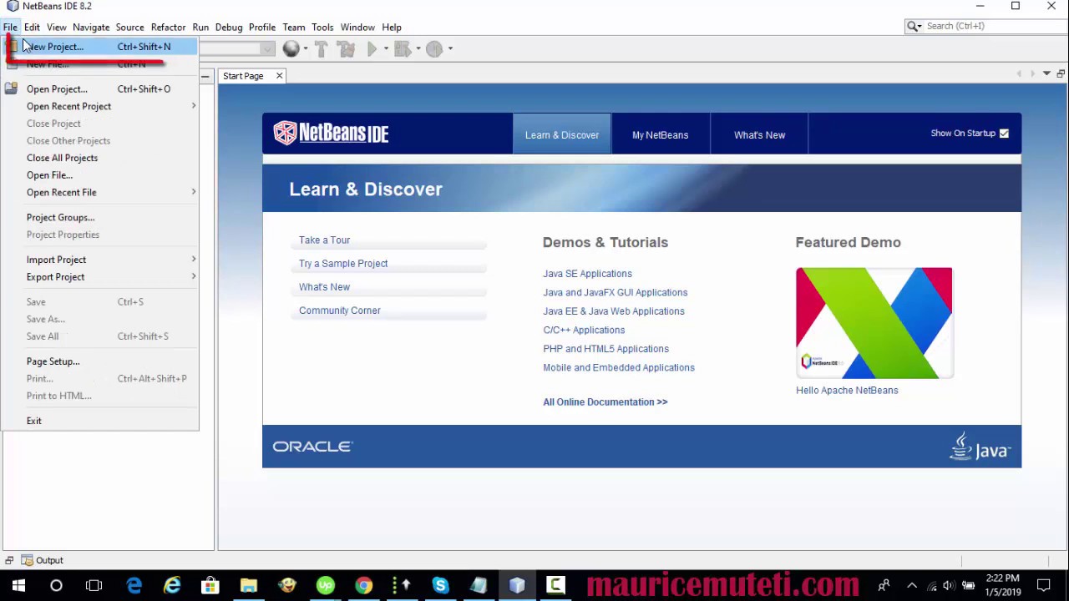Image resolution: width=1069 pixels, height=601 pixels.
Task: Show opened documents list dropdown arrow
Action: click(x=1046, y=74)
